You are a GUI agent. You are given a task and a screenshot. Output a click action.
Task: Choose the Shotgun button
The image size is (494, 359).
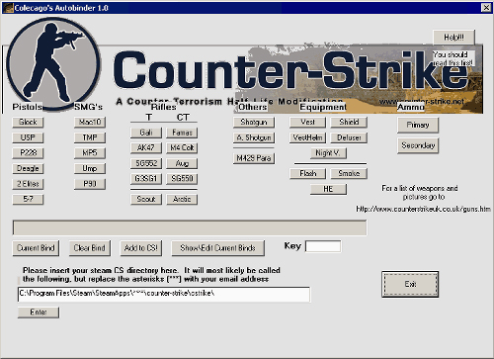[x=254, y=123]
